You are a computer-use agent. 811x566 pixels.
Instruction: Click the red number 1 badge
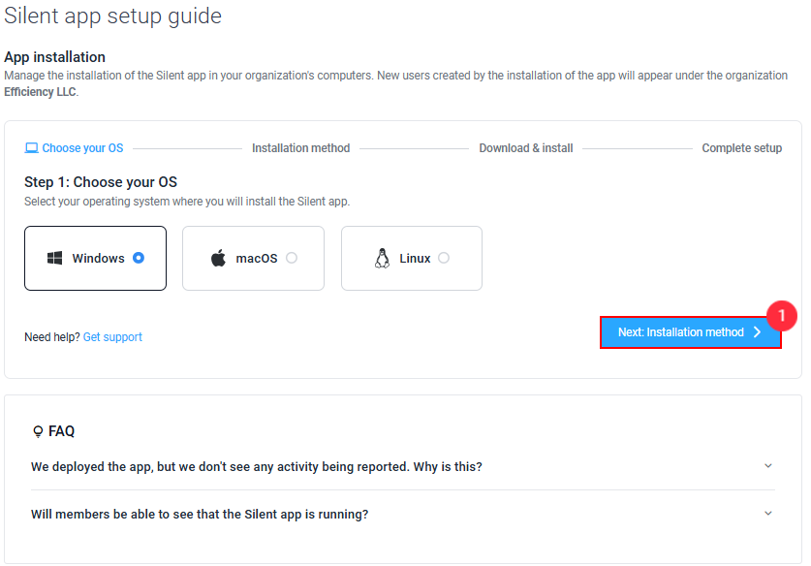coord(782,316)
